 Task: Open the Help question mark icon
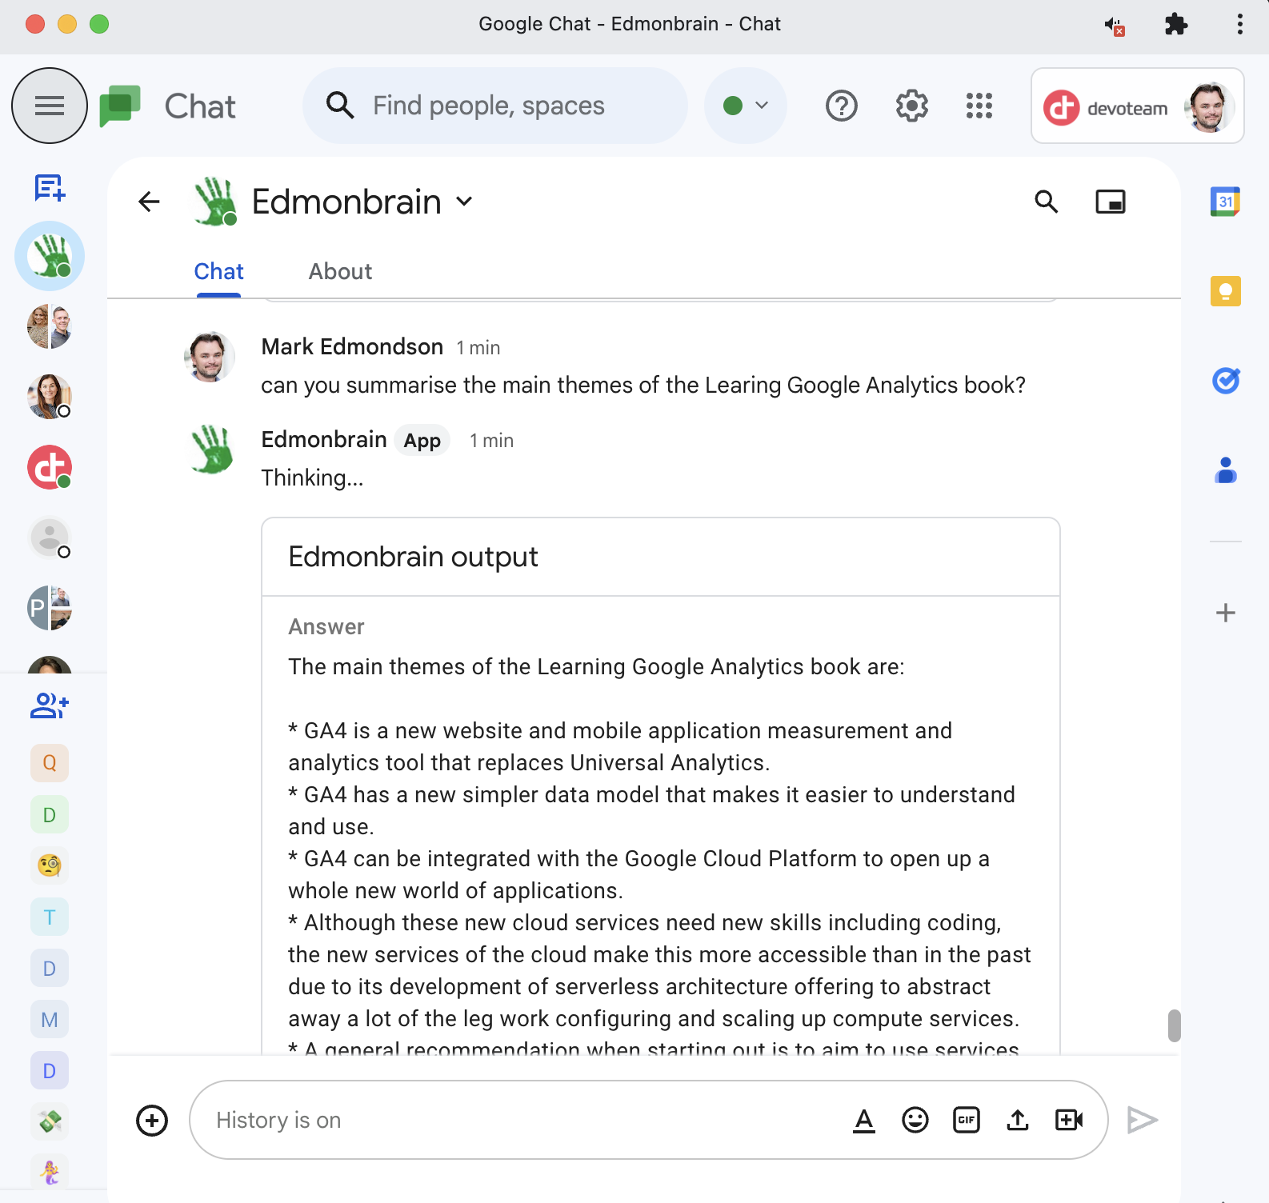click(x=841, y=106)
